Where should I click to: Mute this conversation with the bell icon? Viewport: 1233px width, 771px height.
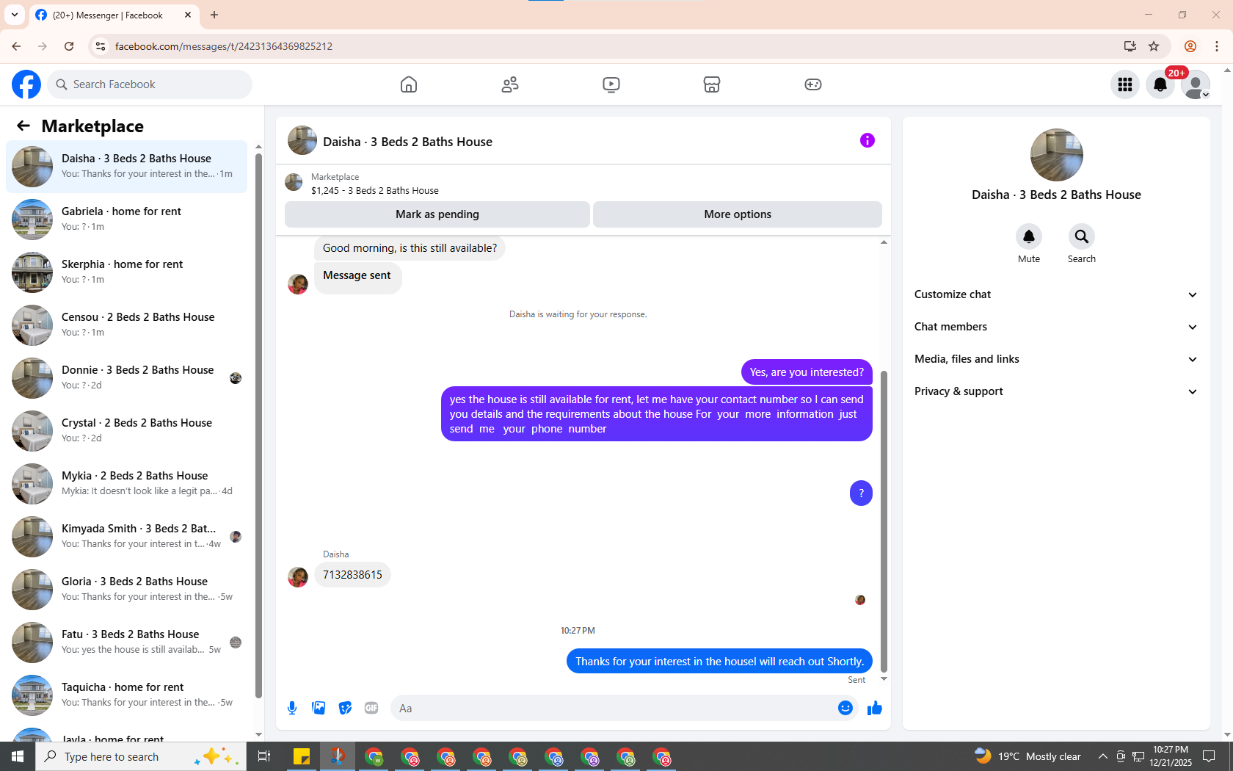[x=1029, y=236]
